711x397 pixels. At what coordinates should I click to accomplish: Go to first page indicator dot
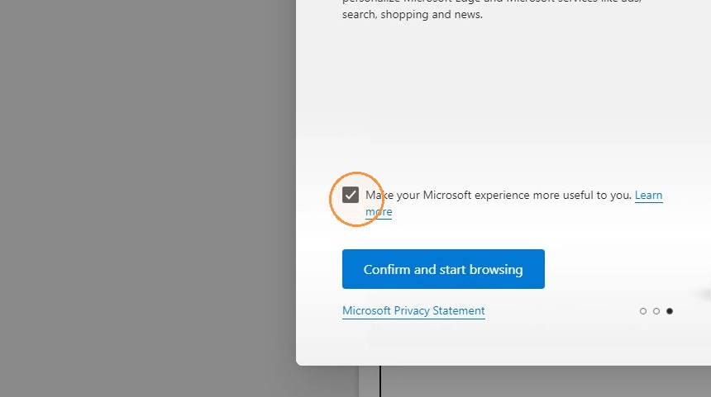[643, 311]
